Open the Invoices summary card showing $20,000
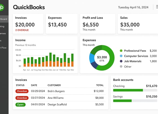The height and width of the screenshot is (114, 158). pyautogui.click(x=28, y=24)
